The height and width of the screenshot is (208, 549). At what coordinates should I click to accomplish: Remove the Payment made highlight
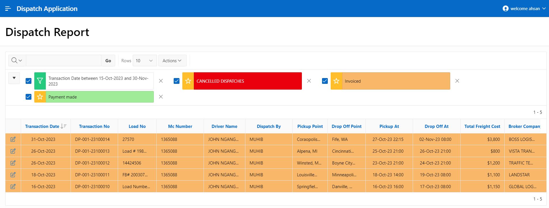(x=161, y=97)
